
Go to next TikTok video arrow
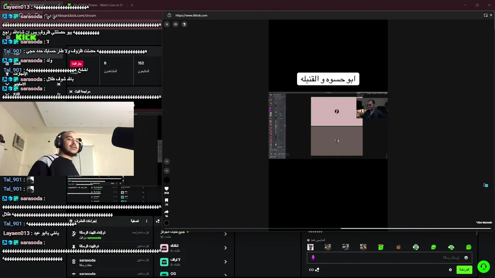click(x=167, y=170)
